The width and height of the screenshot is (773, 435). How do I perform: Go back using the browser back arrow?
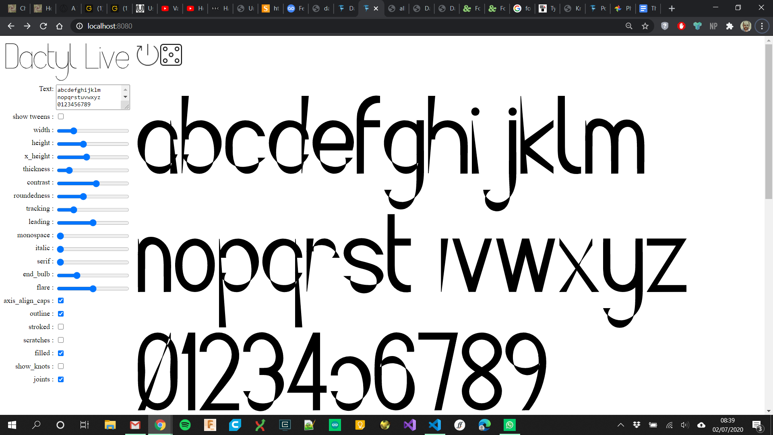tap(11, 26)
